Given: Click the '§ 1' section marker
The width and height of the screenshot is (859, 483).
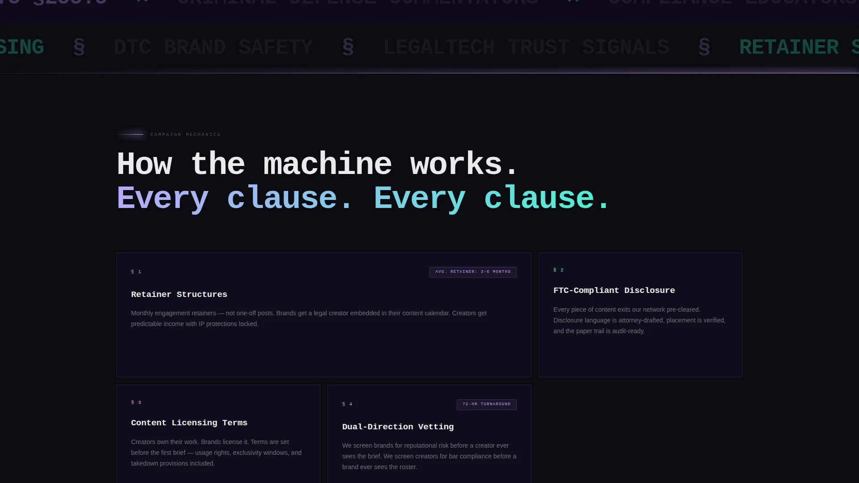Looking at the screenshot, I should (x=136, y=272).
